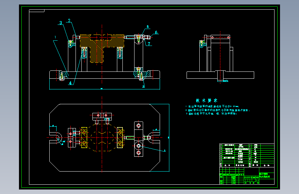Click part callout number 1 on the front view
The width and height of the screenshot is (299, 194).
tap(55, 37)
